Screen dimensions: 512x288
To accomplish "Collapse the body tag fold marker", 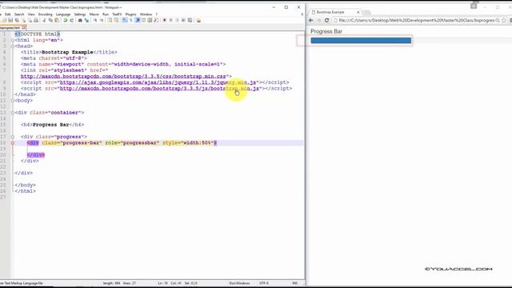I will pos(13,101).
